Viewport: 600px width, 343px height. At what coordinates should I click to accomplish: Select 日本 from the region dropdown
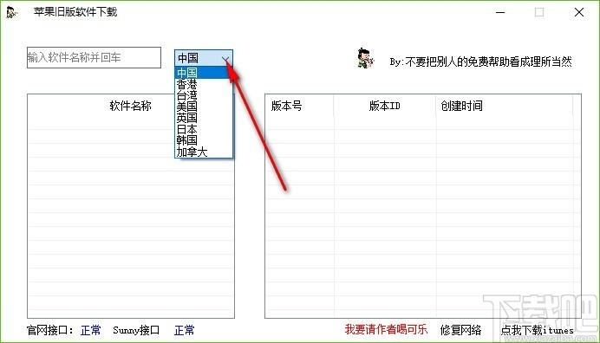click(204, 129)
